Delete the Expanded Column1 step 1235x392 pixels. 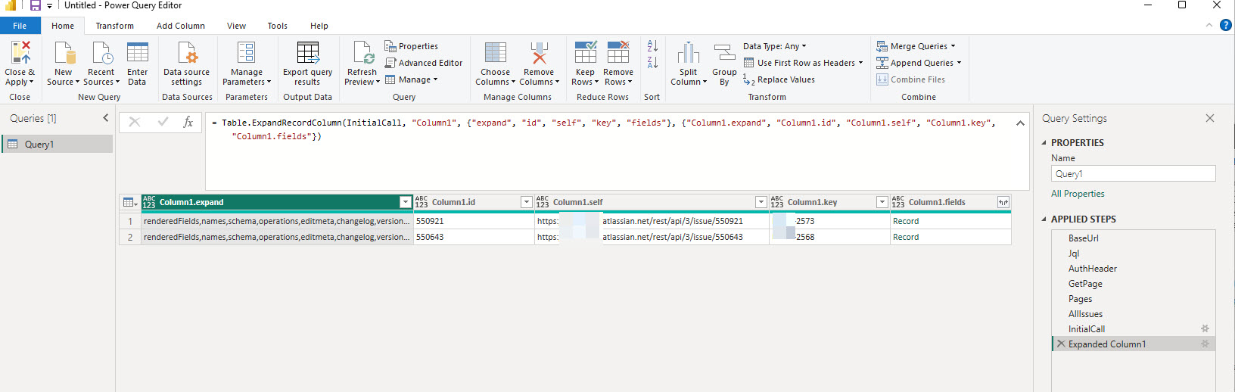(x=1061, y=344)
